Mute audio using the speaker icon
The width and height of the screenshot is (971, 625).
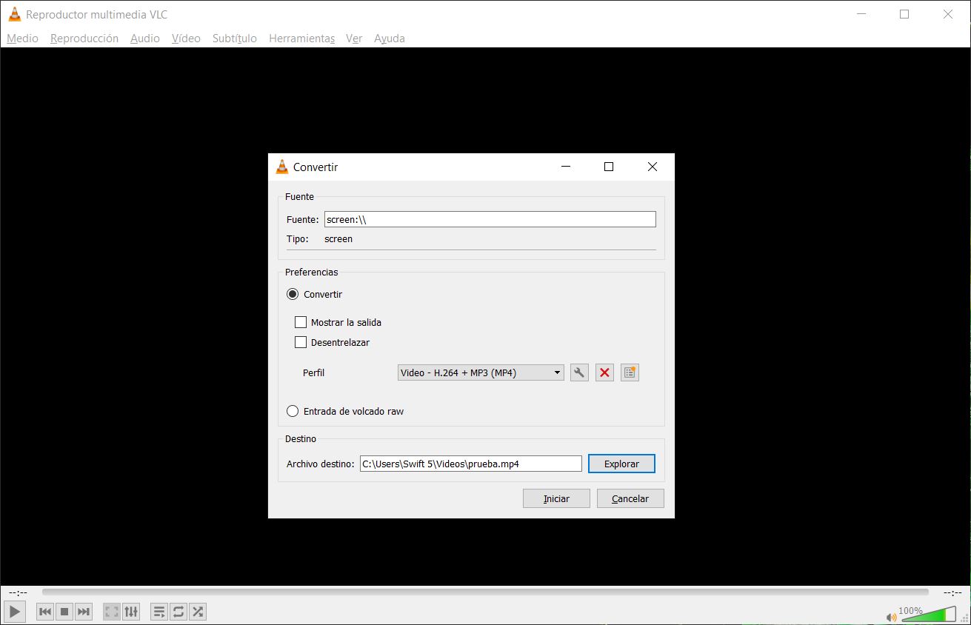pyautogui.click(x=891, y=616)
